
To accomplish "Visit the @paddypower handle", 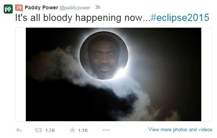I will (75, 8).
